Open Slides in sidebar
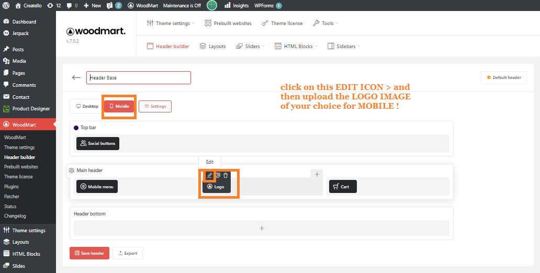Image resolution: width=540 pixels, height=273 pixels. (x=19, y=266)
